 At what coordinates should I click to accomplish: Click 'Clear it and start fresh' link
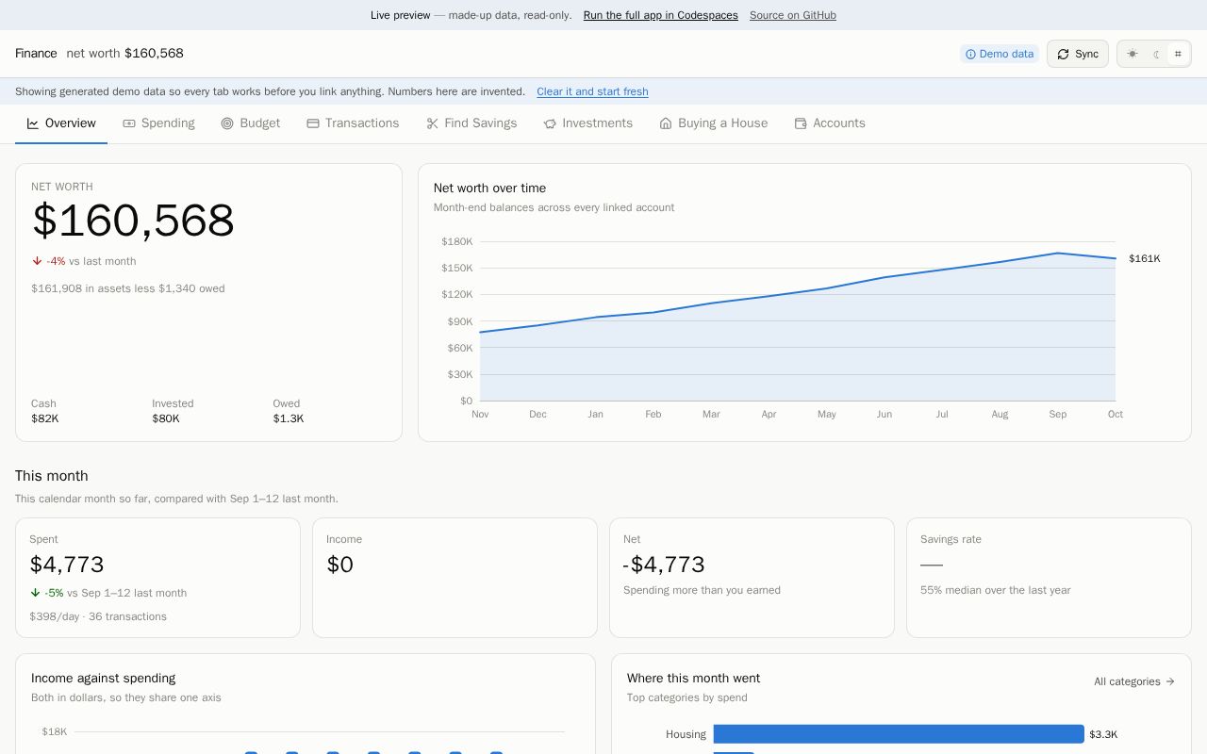pos(592,91)
